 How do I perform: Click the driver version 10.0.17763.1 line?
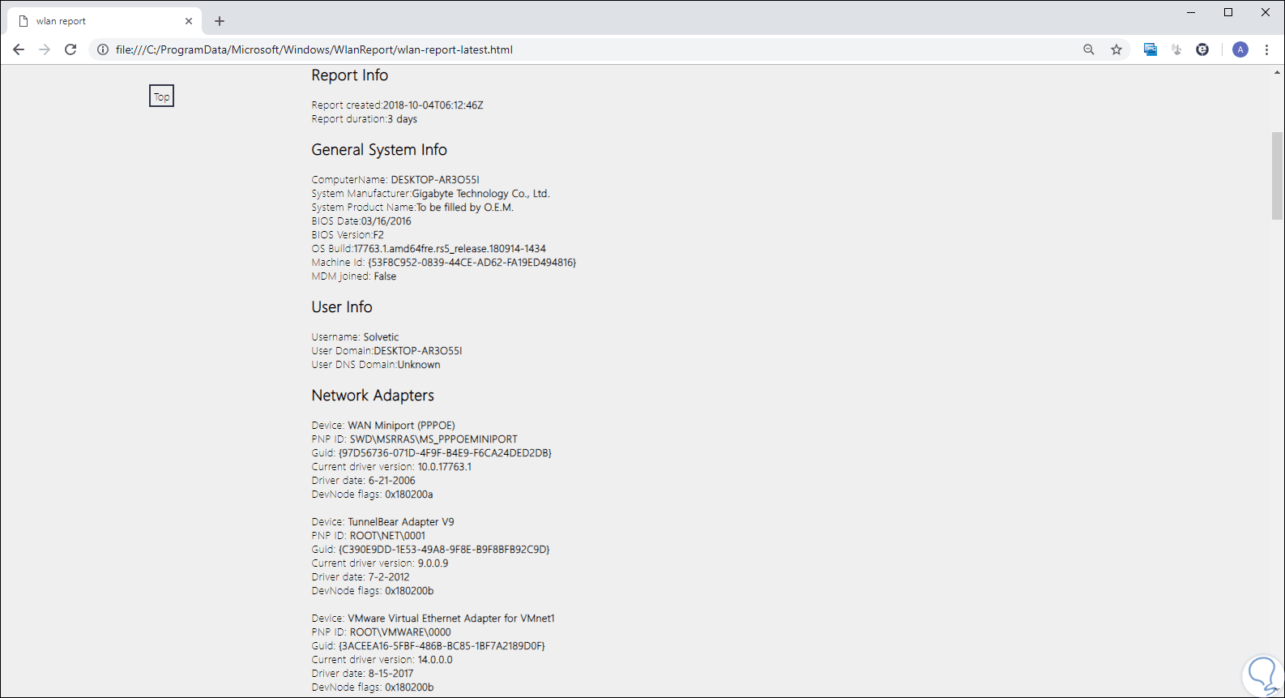point(391,467)
